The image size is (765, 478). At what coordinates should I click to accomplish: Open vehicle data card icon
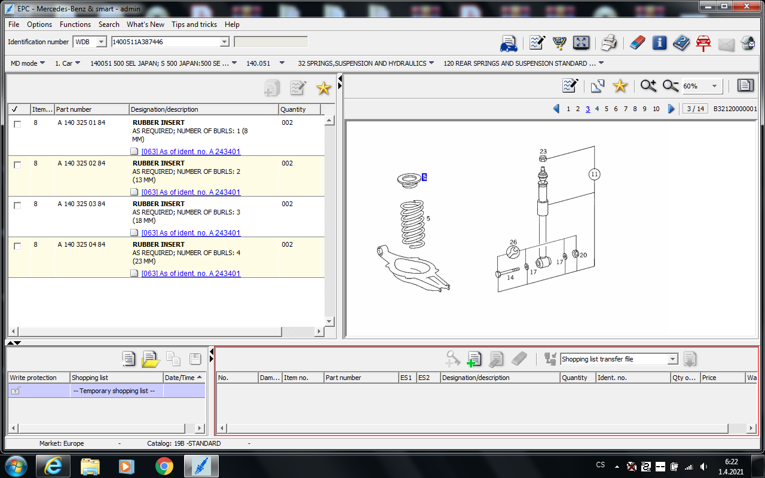[509, 43]
